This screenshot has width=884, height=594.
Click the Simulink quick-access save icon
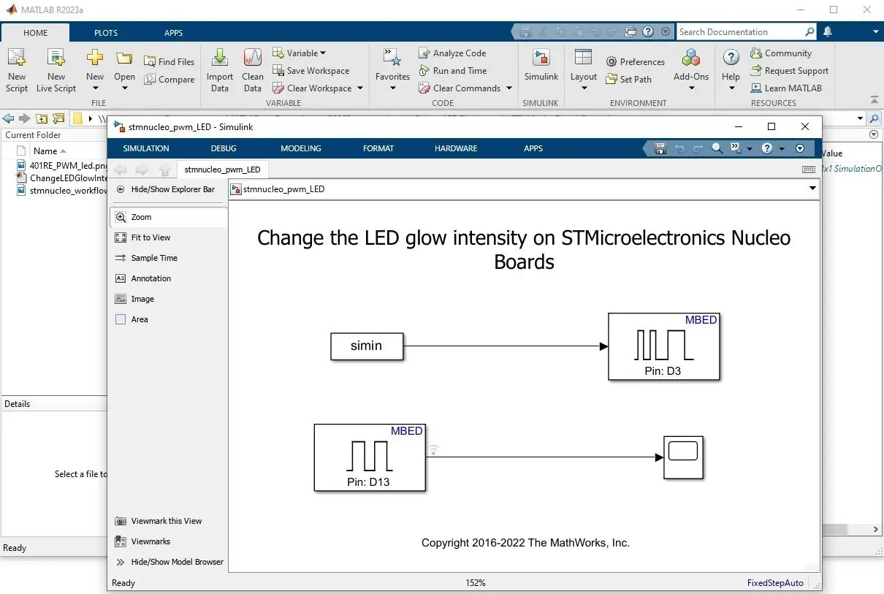(660, 148)
